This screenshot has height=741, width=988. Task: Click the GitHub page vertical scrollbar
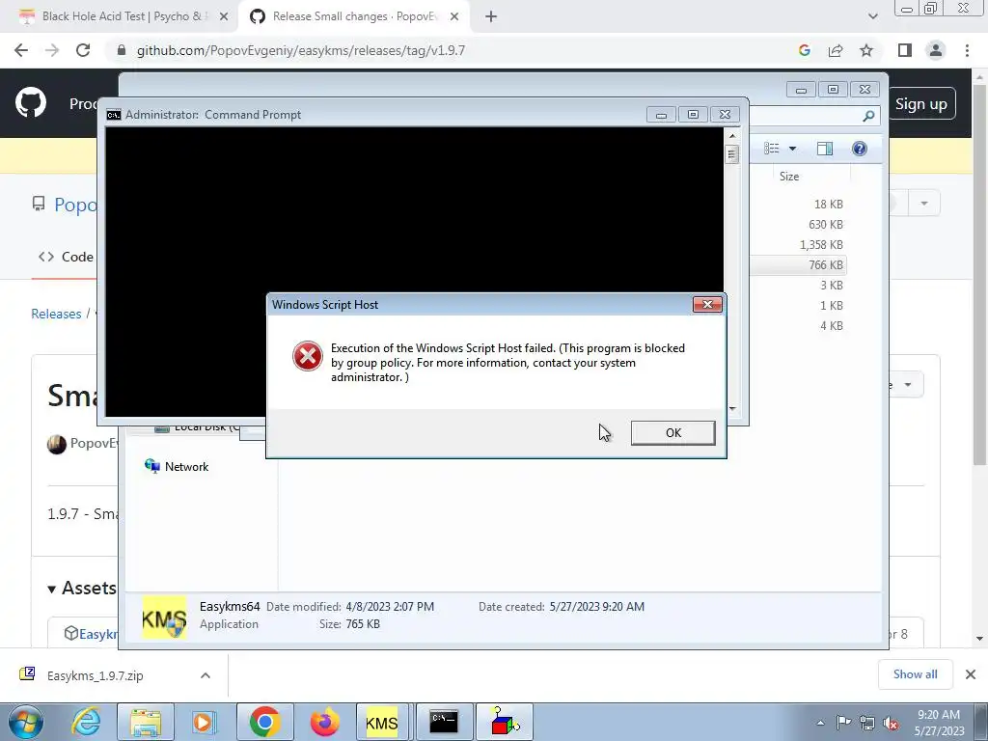(x=979, y=274)
